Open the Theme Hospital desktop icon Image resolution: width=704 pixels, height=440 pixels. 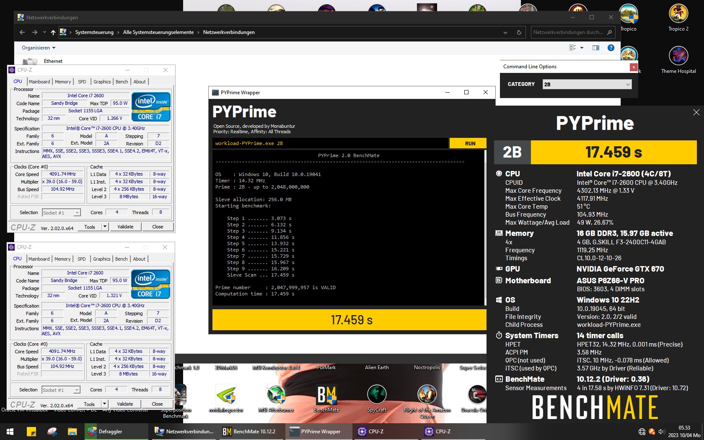pyautogui.click(x=678, y=60)
